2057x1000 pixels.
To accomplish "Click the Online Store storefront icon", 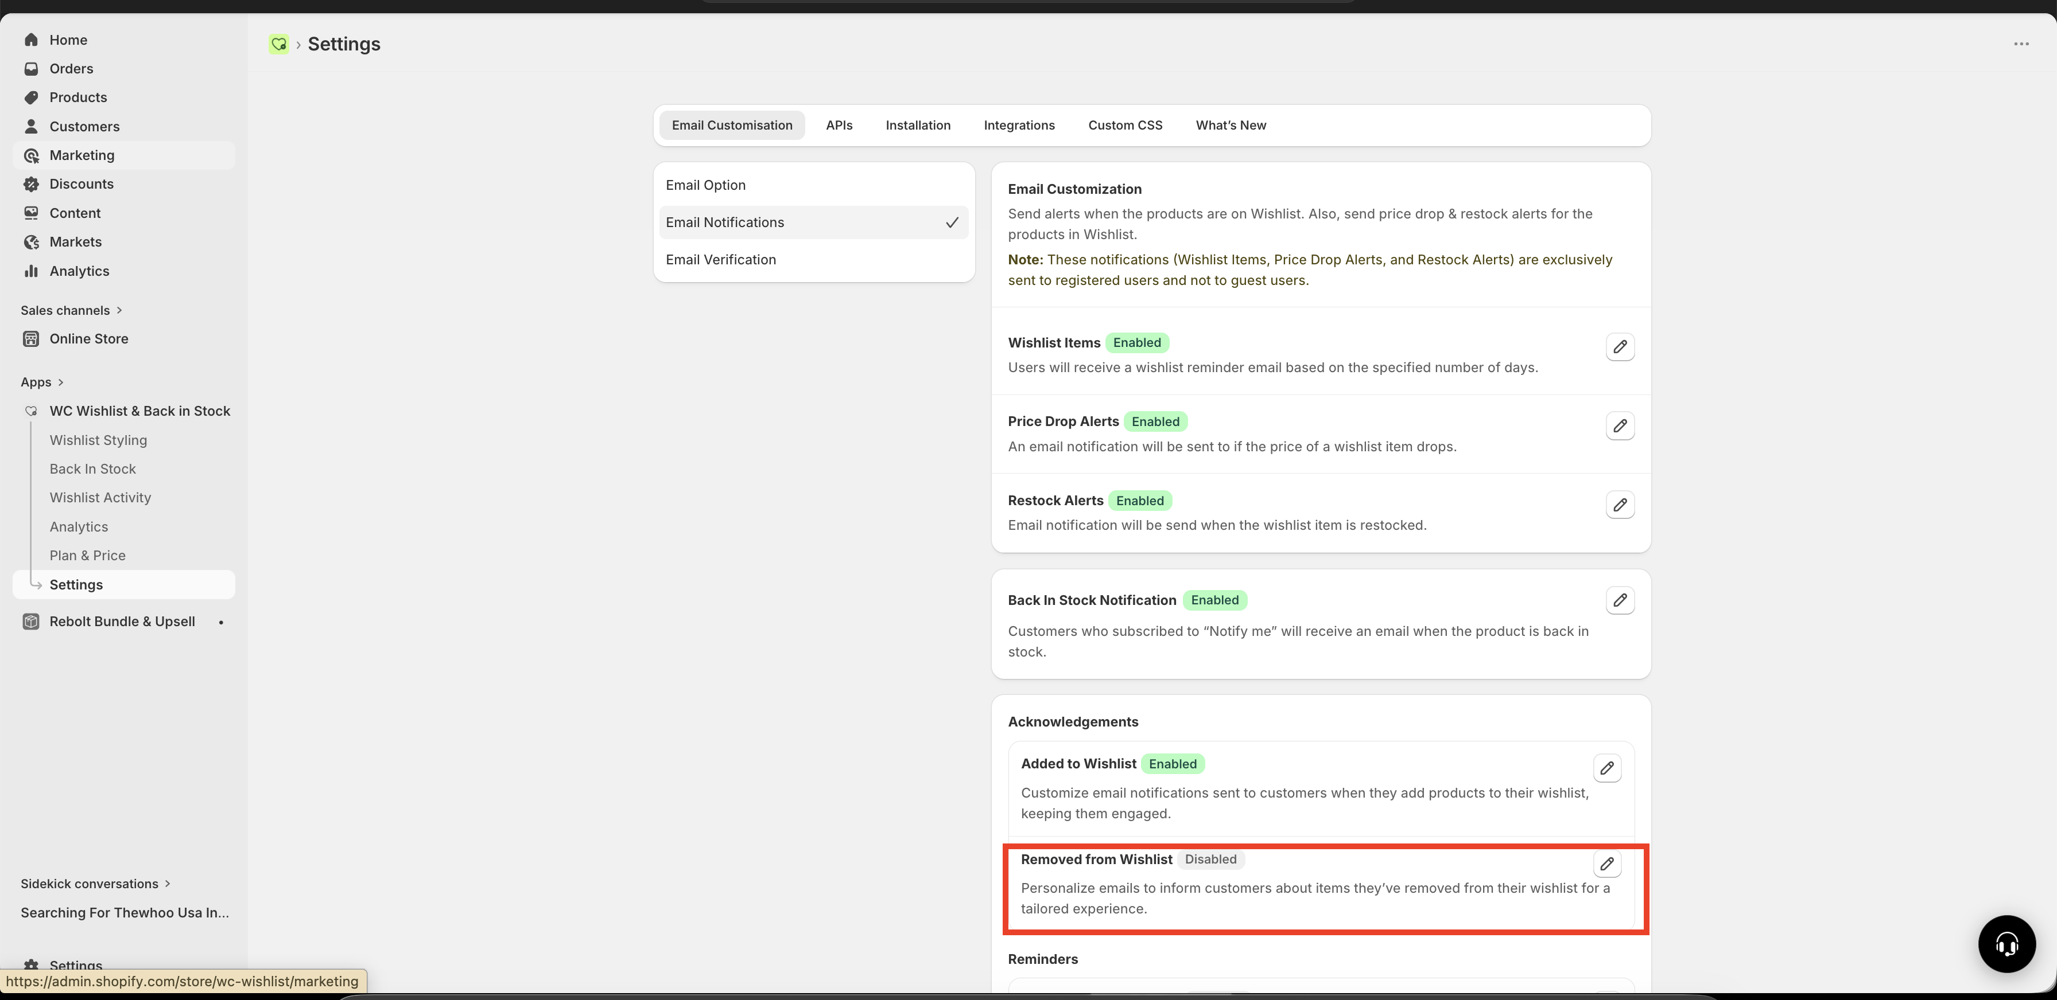I will [x=31, y=339].
